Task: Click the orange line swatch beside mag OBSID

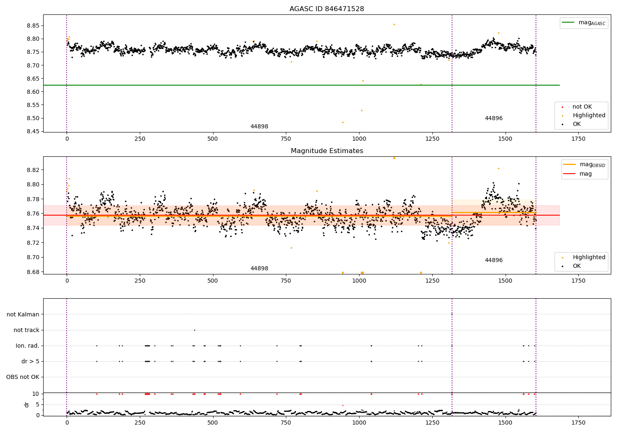Action: [x=570, y=165]
